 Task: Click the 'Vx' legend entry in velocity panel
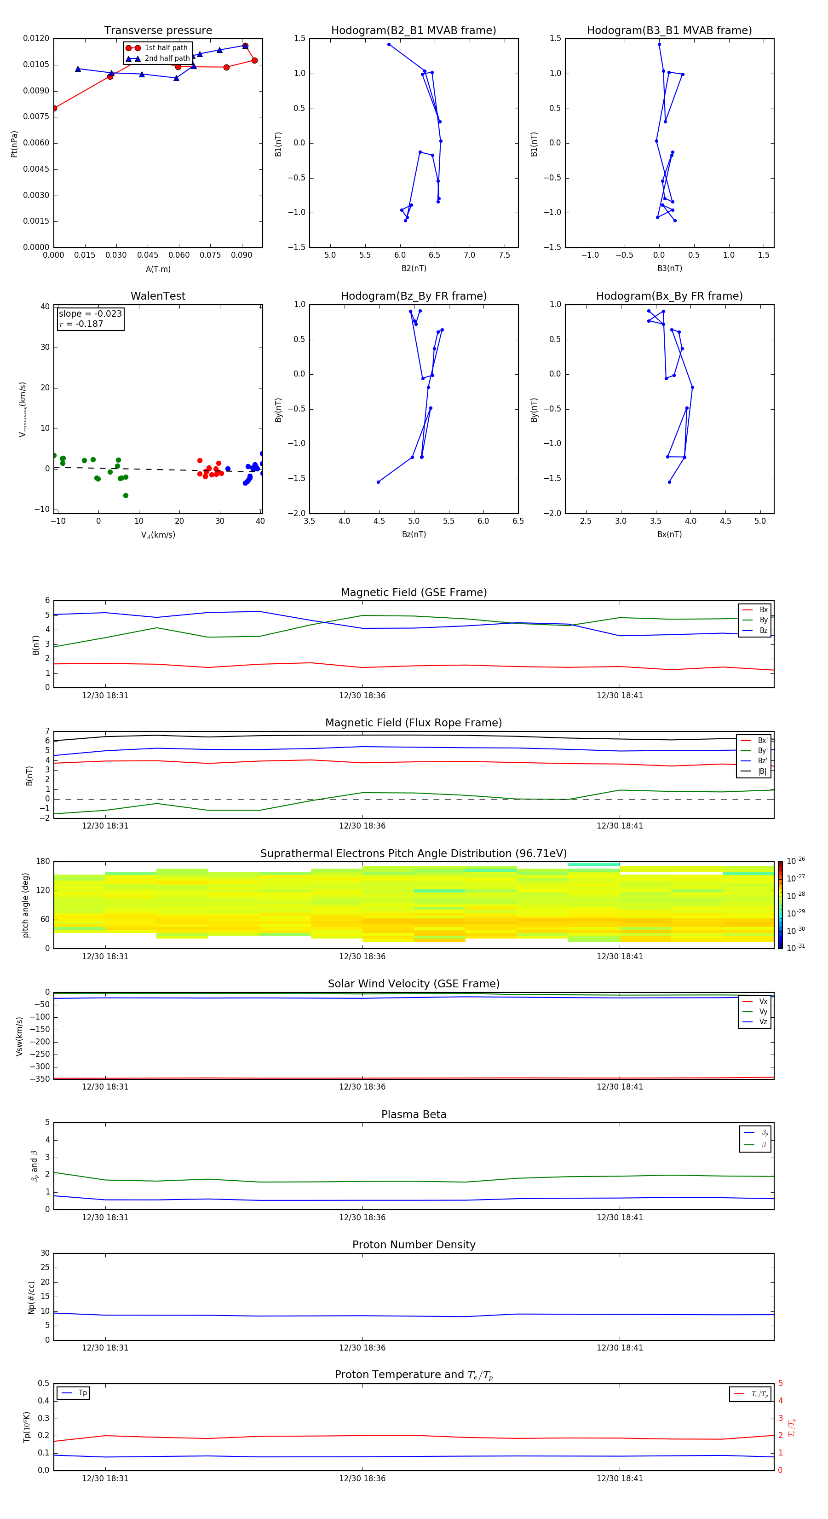[x=755, y=1001]
